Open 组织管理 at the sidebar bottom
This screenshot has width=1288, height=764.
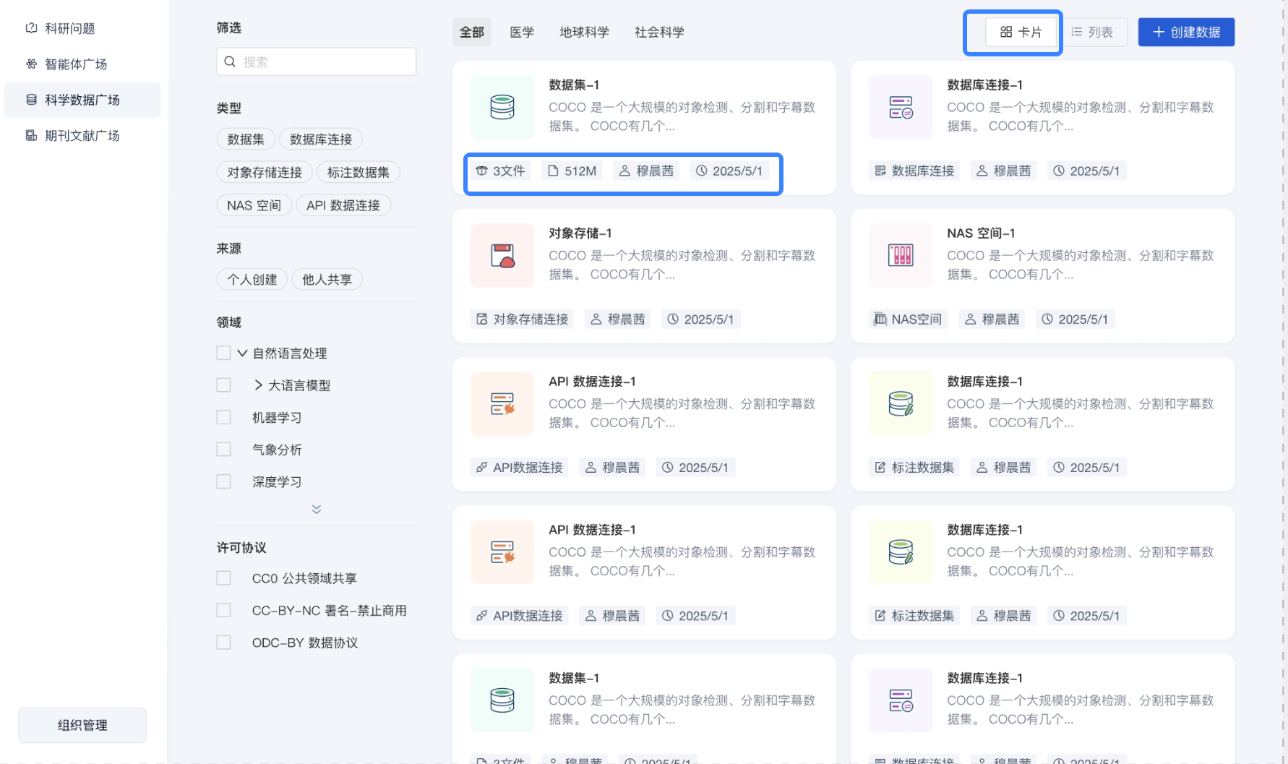(82, 725)
